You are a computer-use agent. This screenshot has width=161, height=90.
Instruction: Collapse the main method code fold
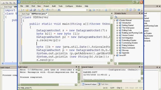tap(21, 24)
